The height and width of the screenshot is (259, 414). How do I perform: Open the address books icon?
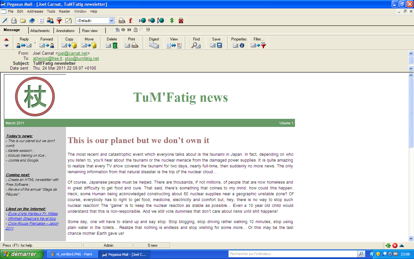click(x=32, y=20)
